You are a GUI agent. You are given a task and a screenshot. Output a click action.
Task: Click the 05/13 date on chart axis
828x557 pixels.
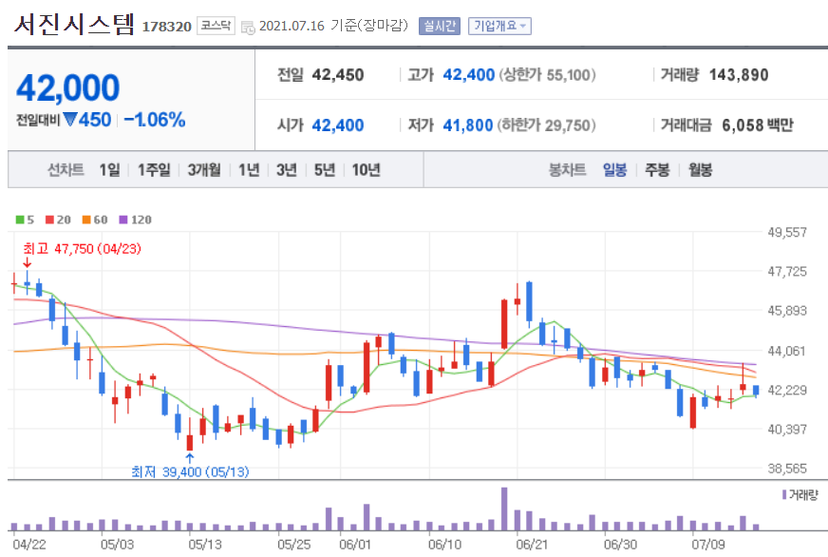tap(205, 545)
